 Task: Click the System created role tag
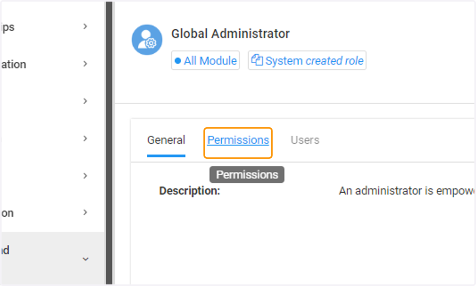[x=307, y=61]
